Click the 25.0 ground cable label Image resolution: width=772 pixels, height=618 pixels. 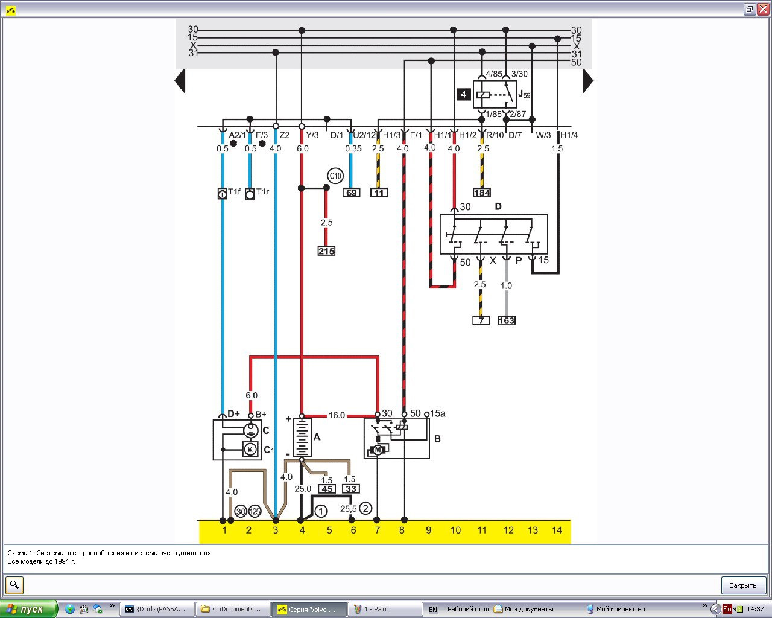pos(303,489)
